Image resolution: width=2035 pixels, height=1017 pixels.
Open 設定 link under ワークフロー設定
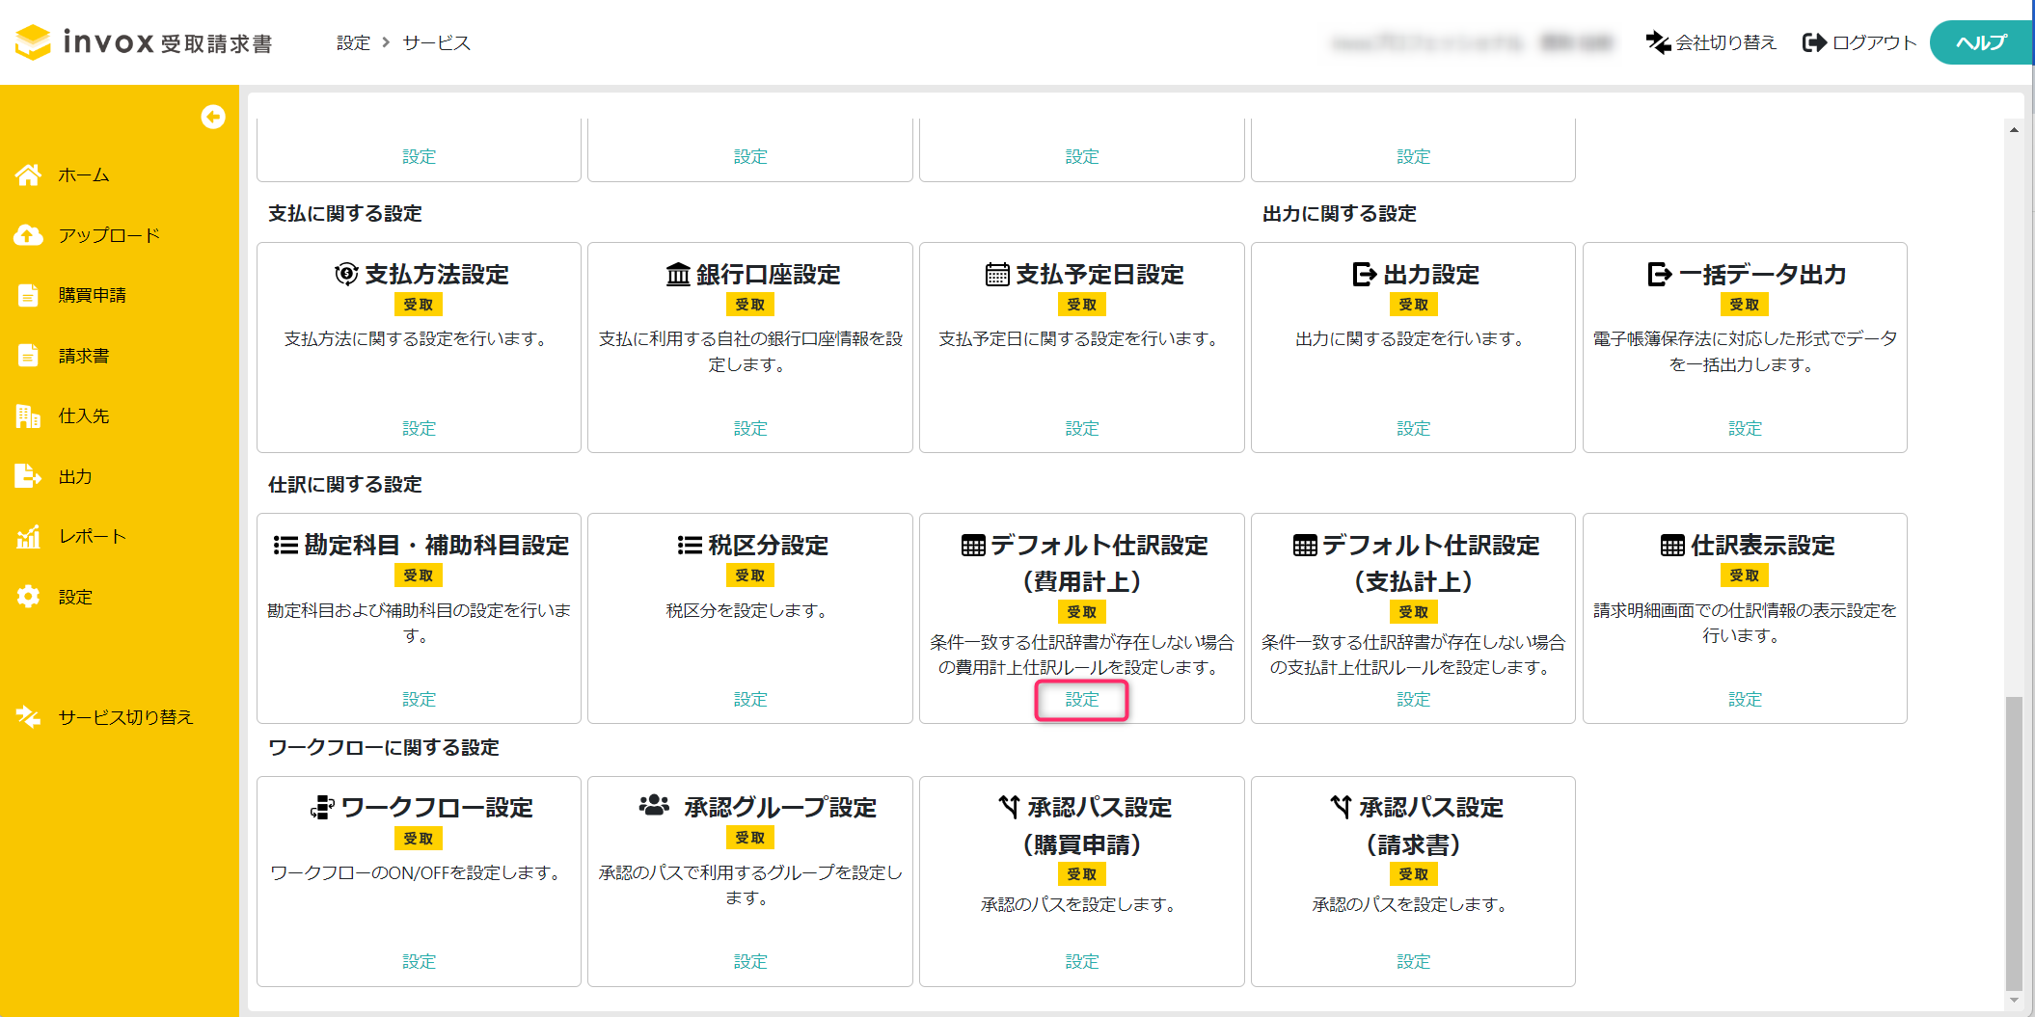419,962
